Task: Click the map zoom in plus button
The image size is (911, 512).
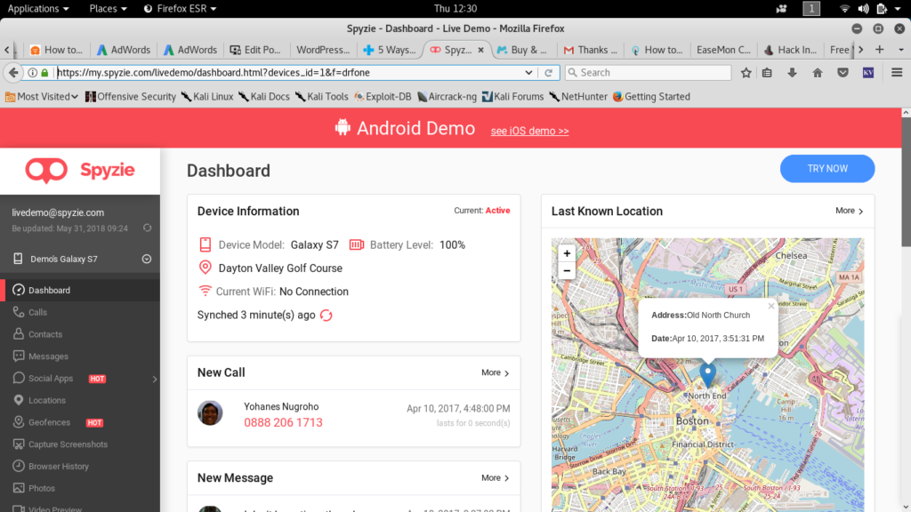Action: pos(567,253)
